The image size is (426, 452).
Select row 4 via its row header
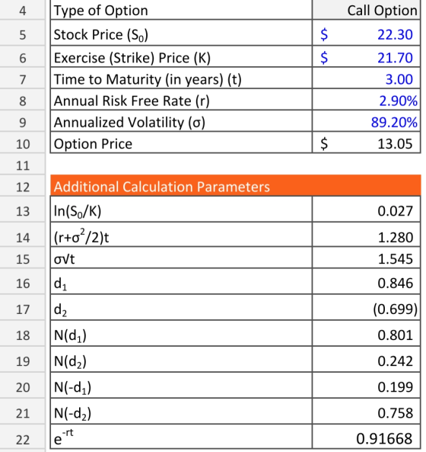pyautogui.click(x=22, y=10)
